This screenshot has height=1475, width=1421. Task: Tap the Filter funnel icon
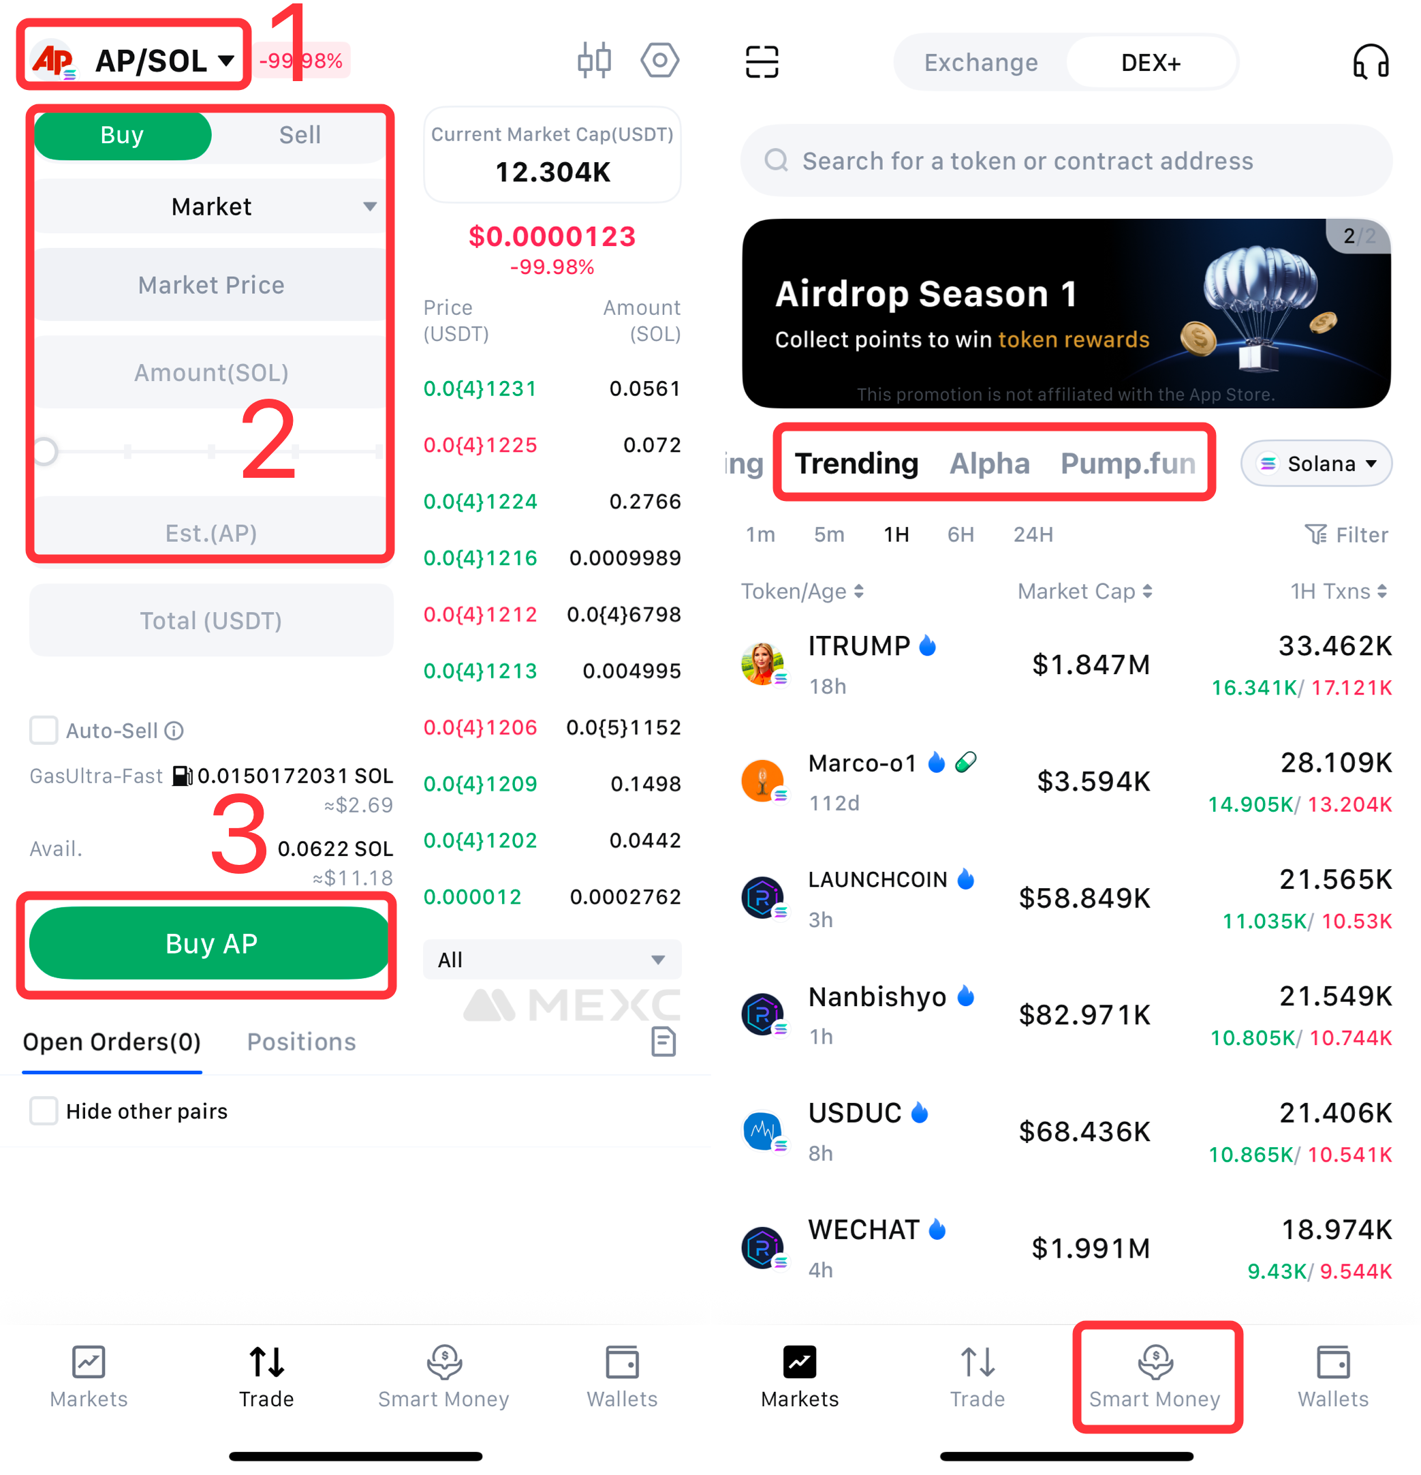1315,534
